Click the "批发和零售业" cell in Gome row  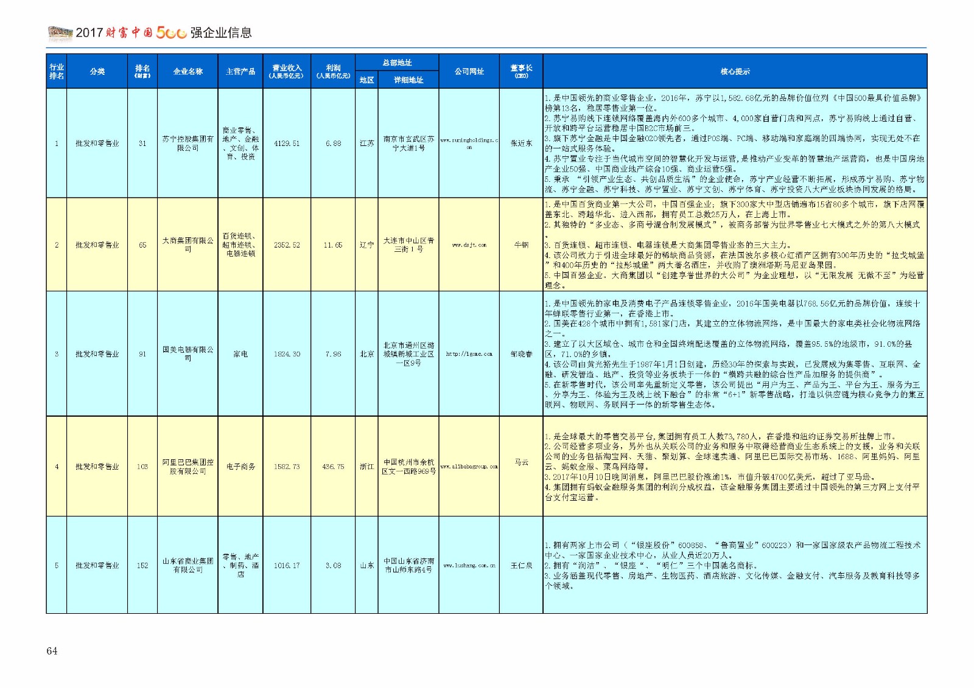click(97, 353)
